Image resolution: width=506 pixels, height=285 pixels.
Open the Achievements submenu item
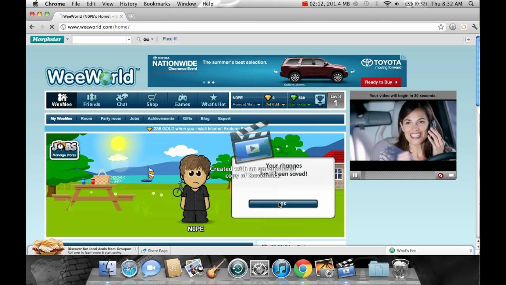pyautogui.click(x=161, y=119)
